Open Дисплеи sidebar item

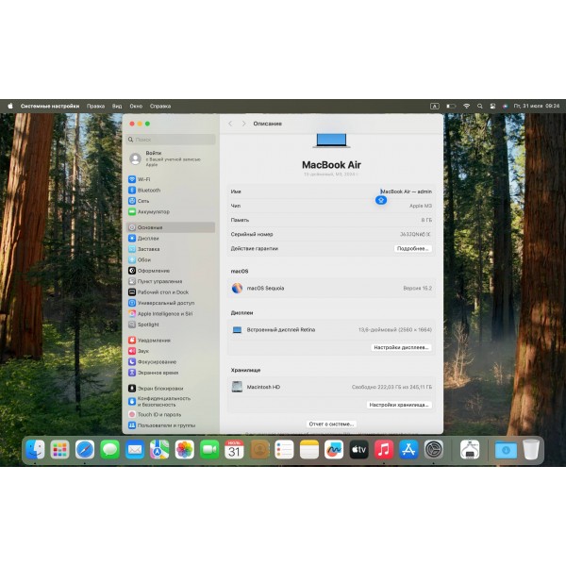[143, 239]
